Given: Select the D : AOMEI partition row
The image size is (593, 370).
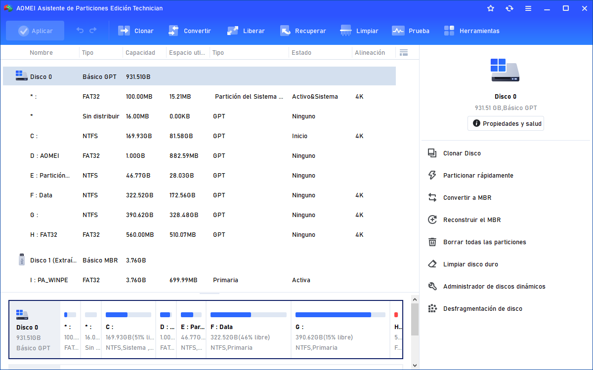Looking at the screenshot, I should (x=200, y=156).
